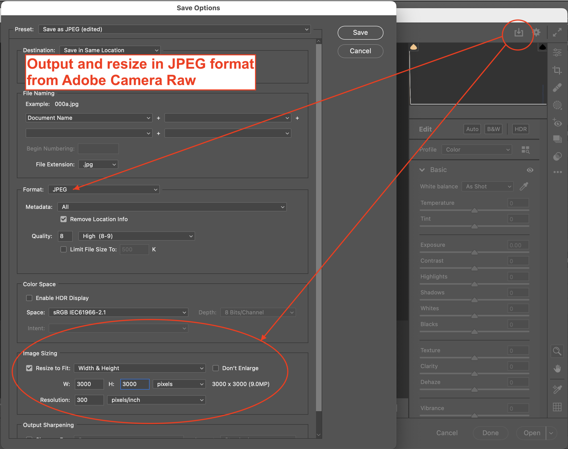Uncheck Remove Location Info
Screen dimensions: 568x449
pos(63,219)
